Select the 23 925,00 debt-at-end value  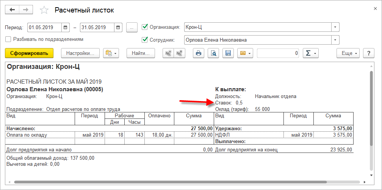click(x=341, y=150)
